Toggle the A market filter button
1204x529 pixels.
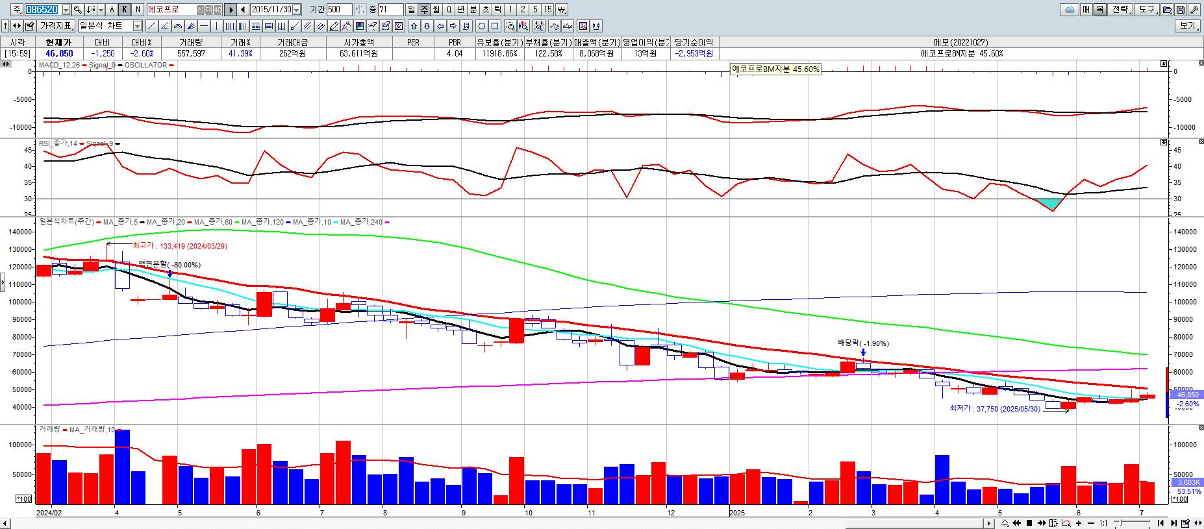(112, 10)
